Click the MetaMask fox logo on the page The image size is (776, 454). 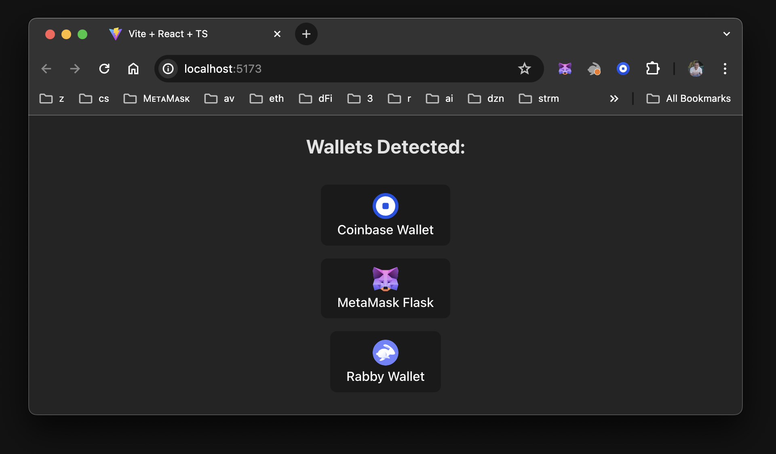[385, 279]
